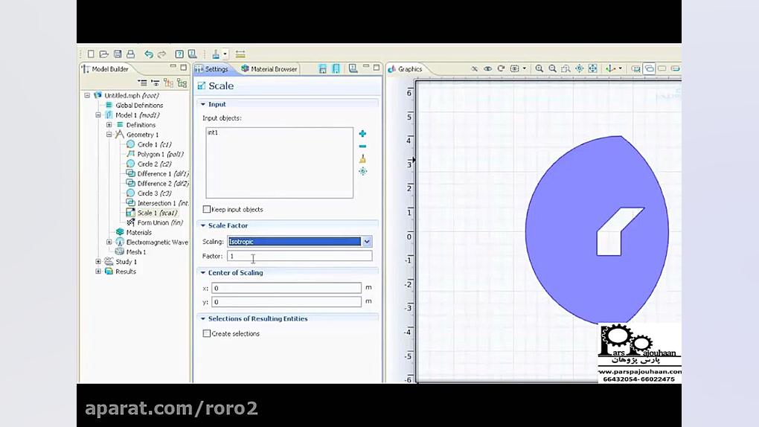Collapse the Geometry 1 tree node
The height and width of the screenshot is (427, 759).
(x=109, y=135)
